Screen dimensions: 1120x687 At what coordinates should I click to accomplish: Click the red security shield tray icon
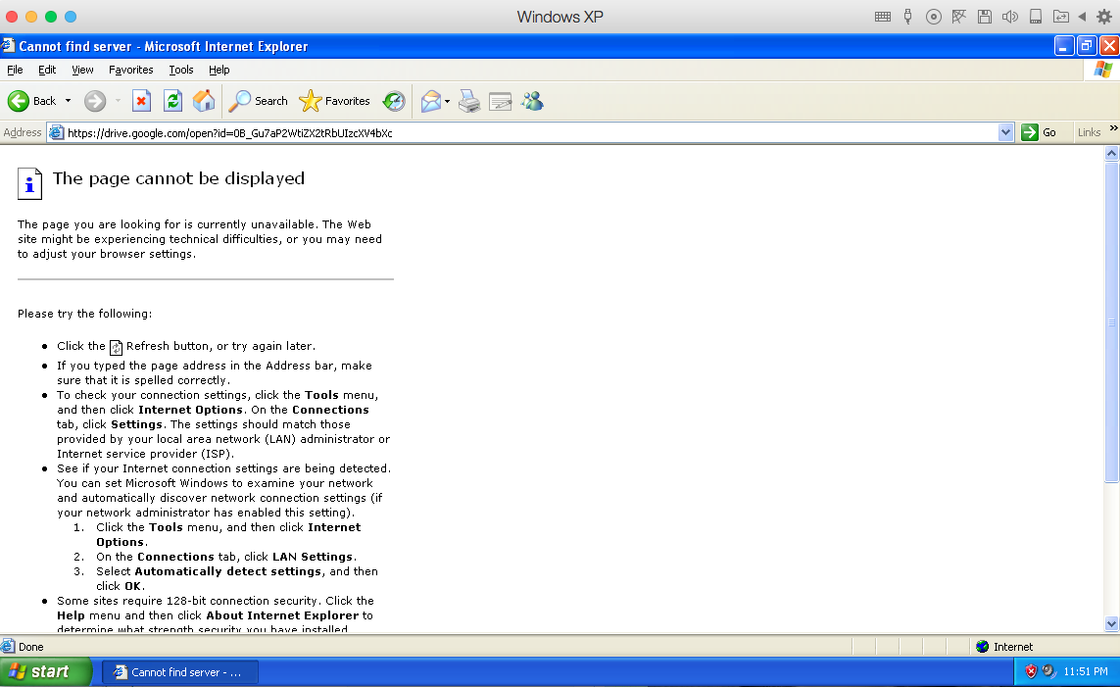click(x=1031, y=671)
